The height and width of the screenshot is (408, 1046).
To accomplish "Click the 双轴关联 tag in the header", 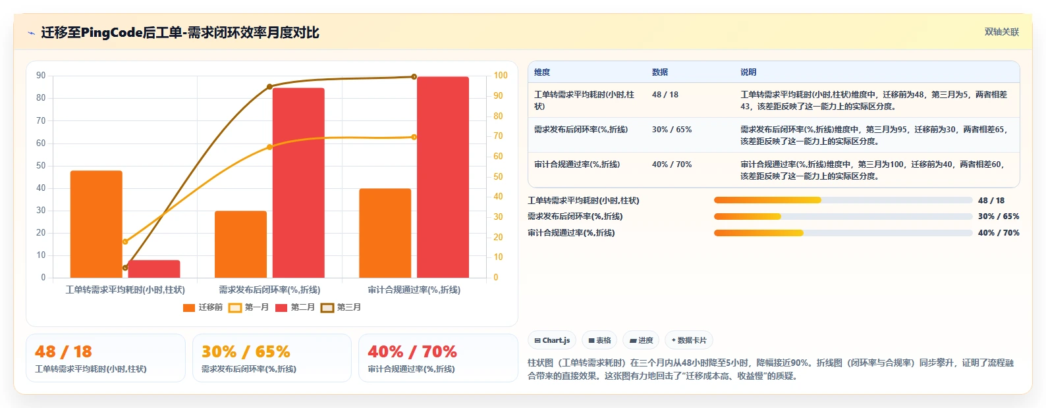I will tap(1001, 32).
